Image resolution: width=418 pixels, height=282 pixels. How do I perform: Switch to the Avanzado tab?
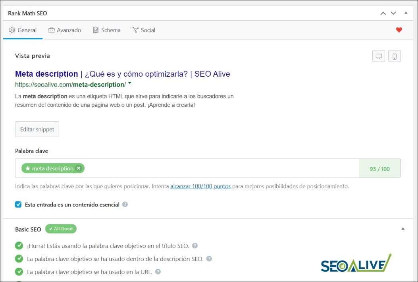click(x=65, y=30)
